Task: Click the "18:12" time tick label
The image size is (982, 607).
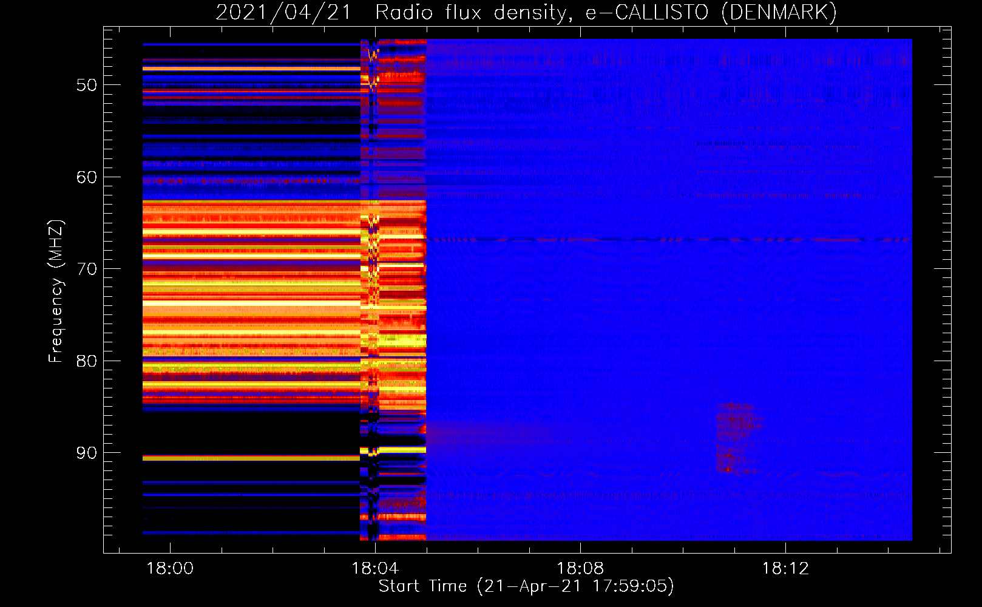Action: pyautogui.click(x=785, y=568)
